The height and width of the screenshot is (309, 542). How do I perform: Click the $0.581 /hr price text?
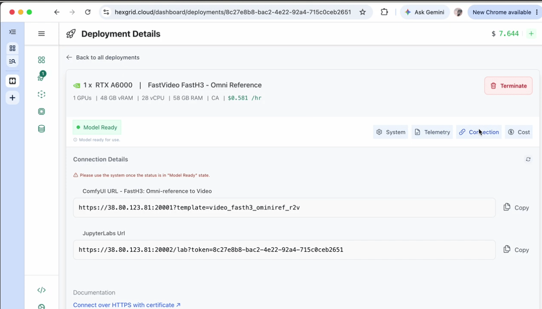pyautogui.click(x=245, y=98)
